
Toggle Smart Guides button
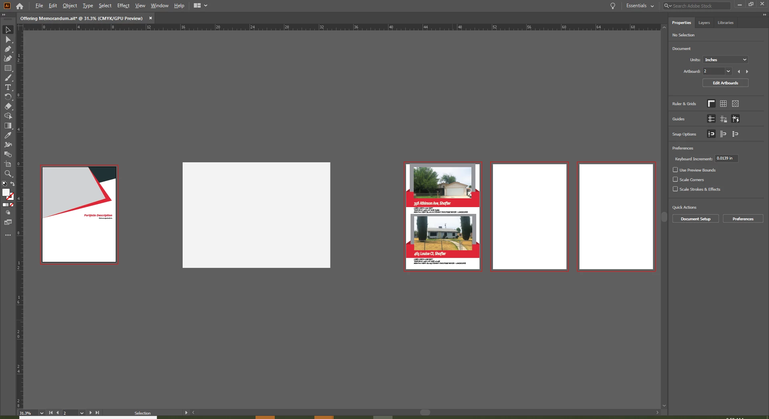[735, 119]
